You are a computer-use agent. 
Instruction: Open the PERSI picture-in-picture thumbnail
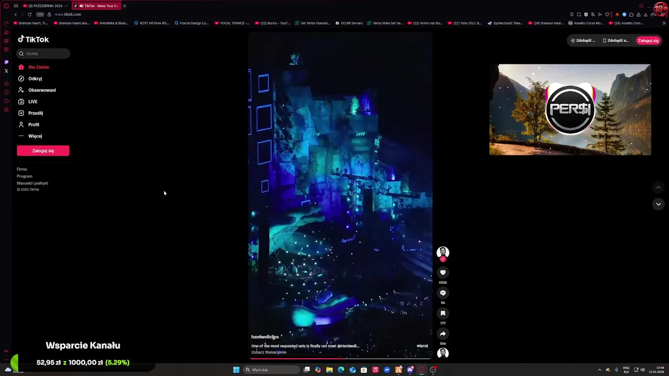[570, 110]
